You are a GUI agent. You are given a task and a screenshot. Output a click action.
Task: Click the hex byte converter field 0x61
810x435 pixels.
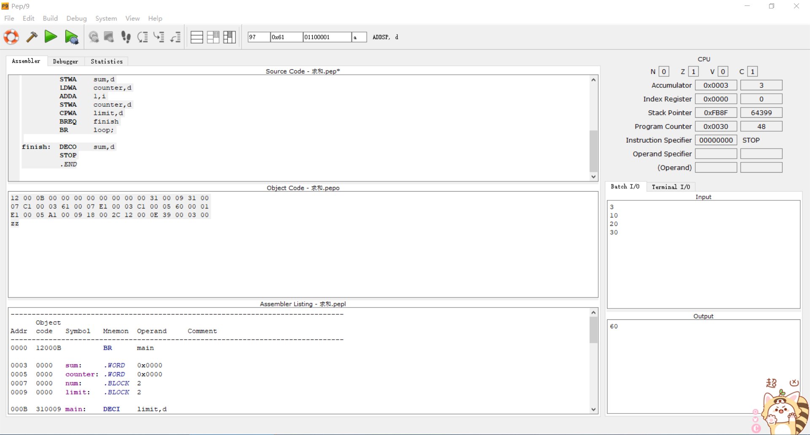pos(286,37)
